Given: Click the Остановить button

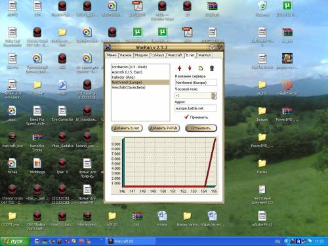Looking at the screenshot, I should (201, 128).
